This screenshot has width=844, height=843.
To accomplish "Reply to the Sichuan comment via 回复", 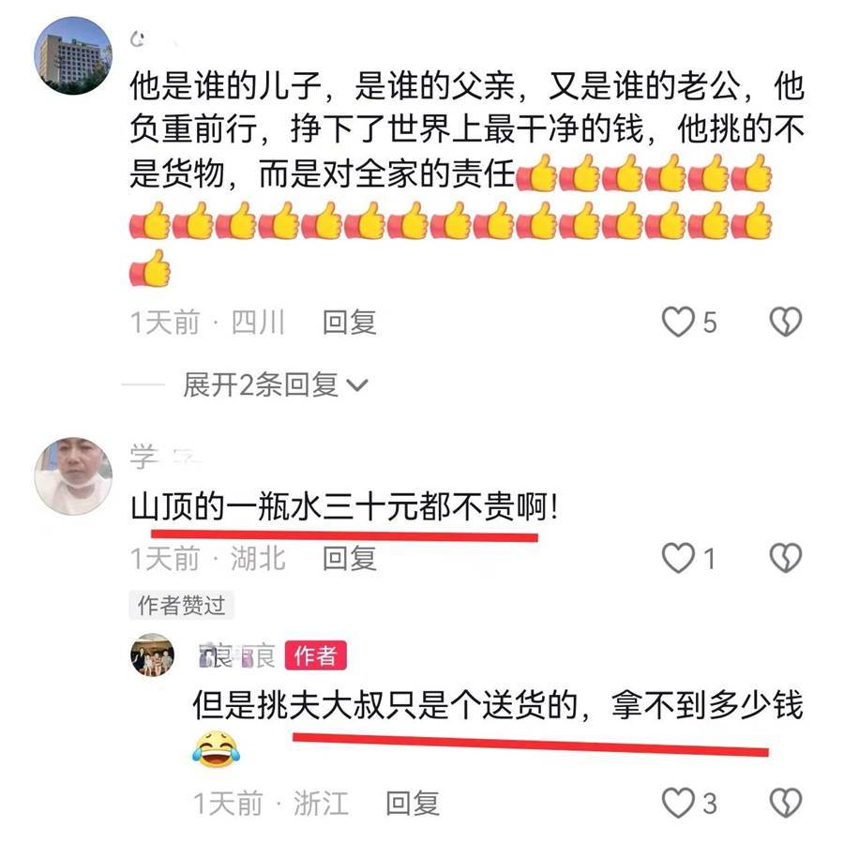I will [349, 322].
